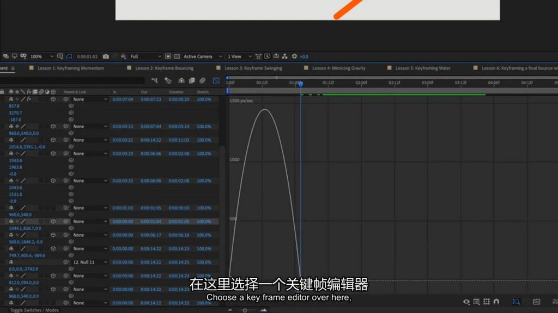
Task: Click Toggle Switches / Modes button
Action: point(34,310)
